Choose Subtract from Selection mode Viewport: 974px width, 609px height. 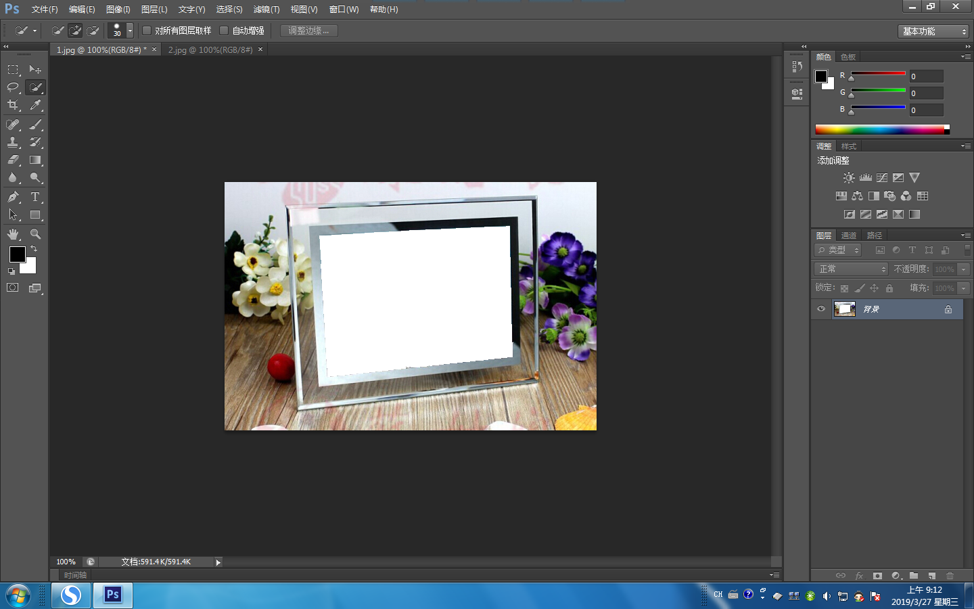[x=93, y=30]
